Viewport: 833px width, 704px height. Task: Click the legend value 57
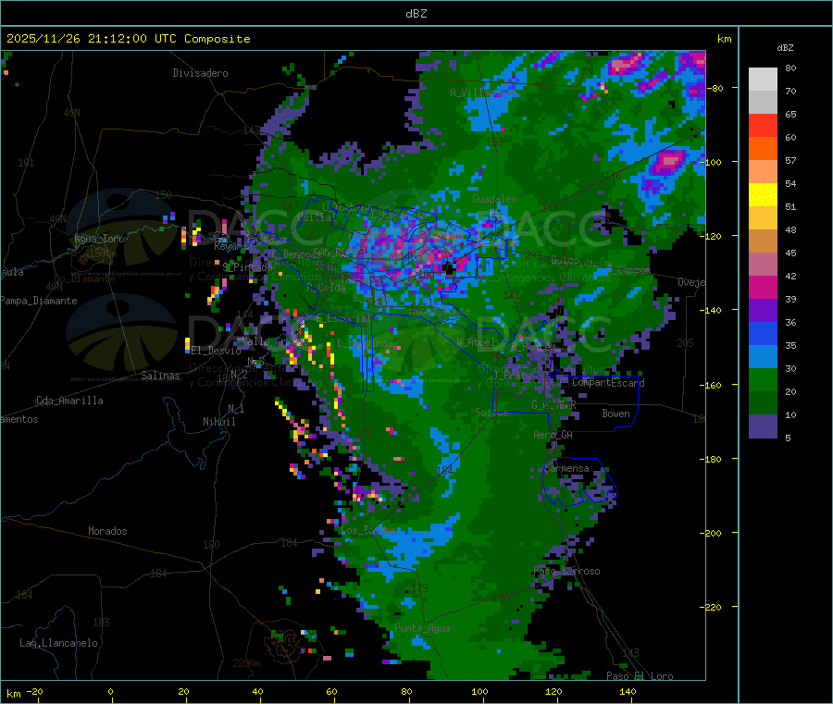790,160
